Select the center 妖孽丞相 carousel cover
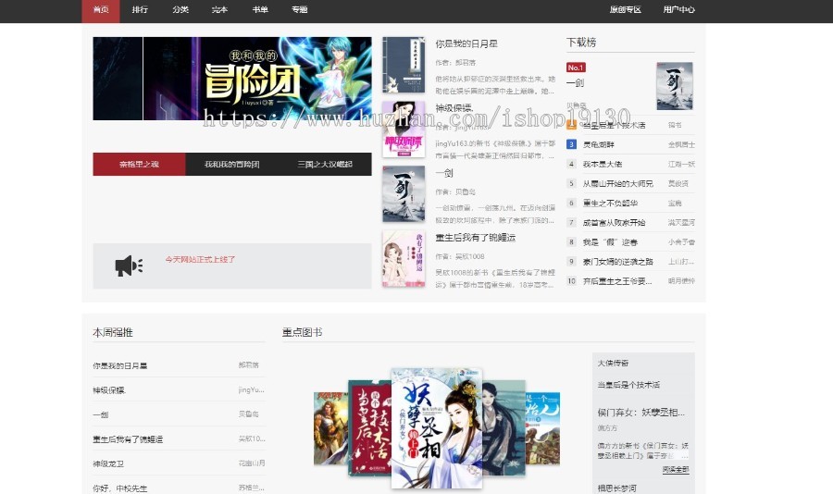 pos(437,428)
